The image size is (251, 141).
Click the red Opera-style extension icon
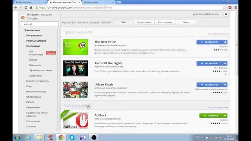point(230,7)
